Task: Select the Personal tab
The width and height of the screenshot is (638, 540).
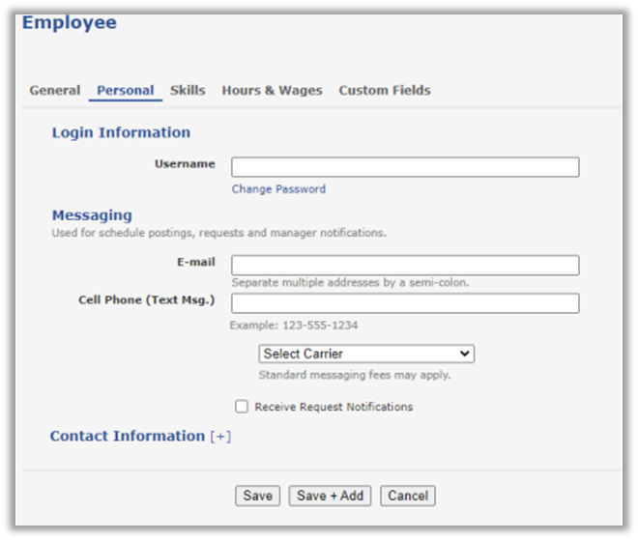Action: coord(125,91)
